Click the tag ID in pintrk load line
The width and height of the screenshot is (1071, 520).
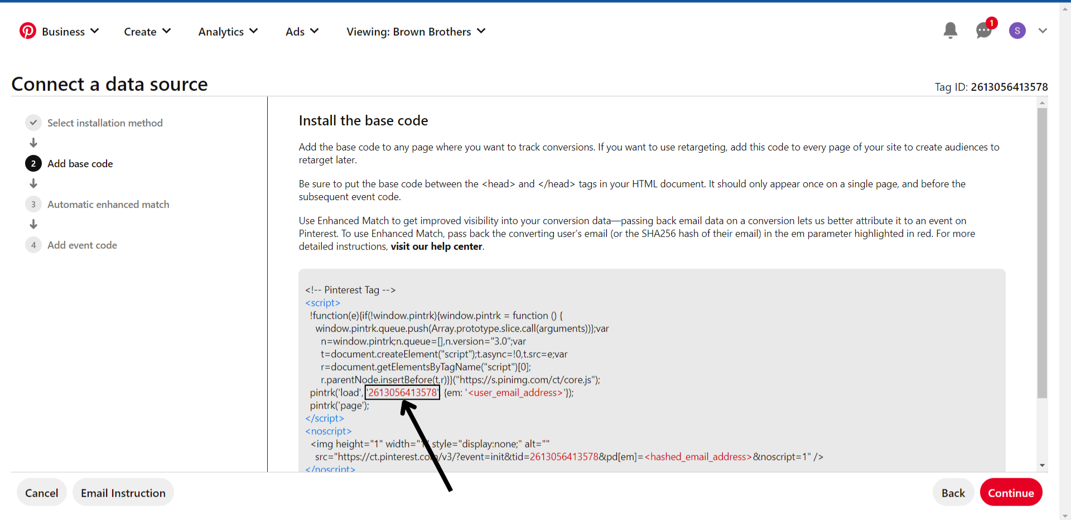coord(402,392)
